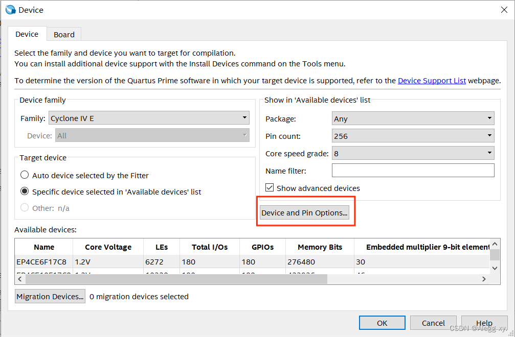
Task: Open the Core speed grade dropdown
Action: click(x=413, y=153)
